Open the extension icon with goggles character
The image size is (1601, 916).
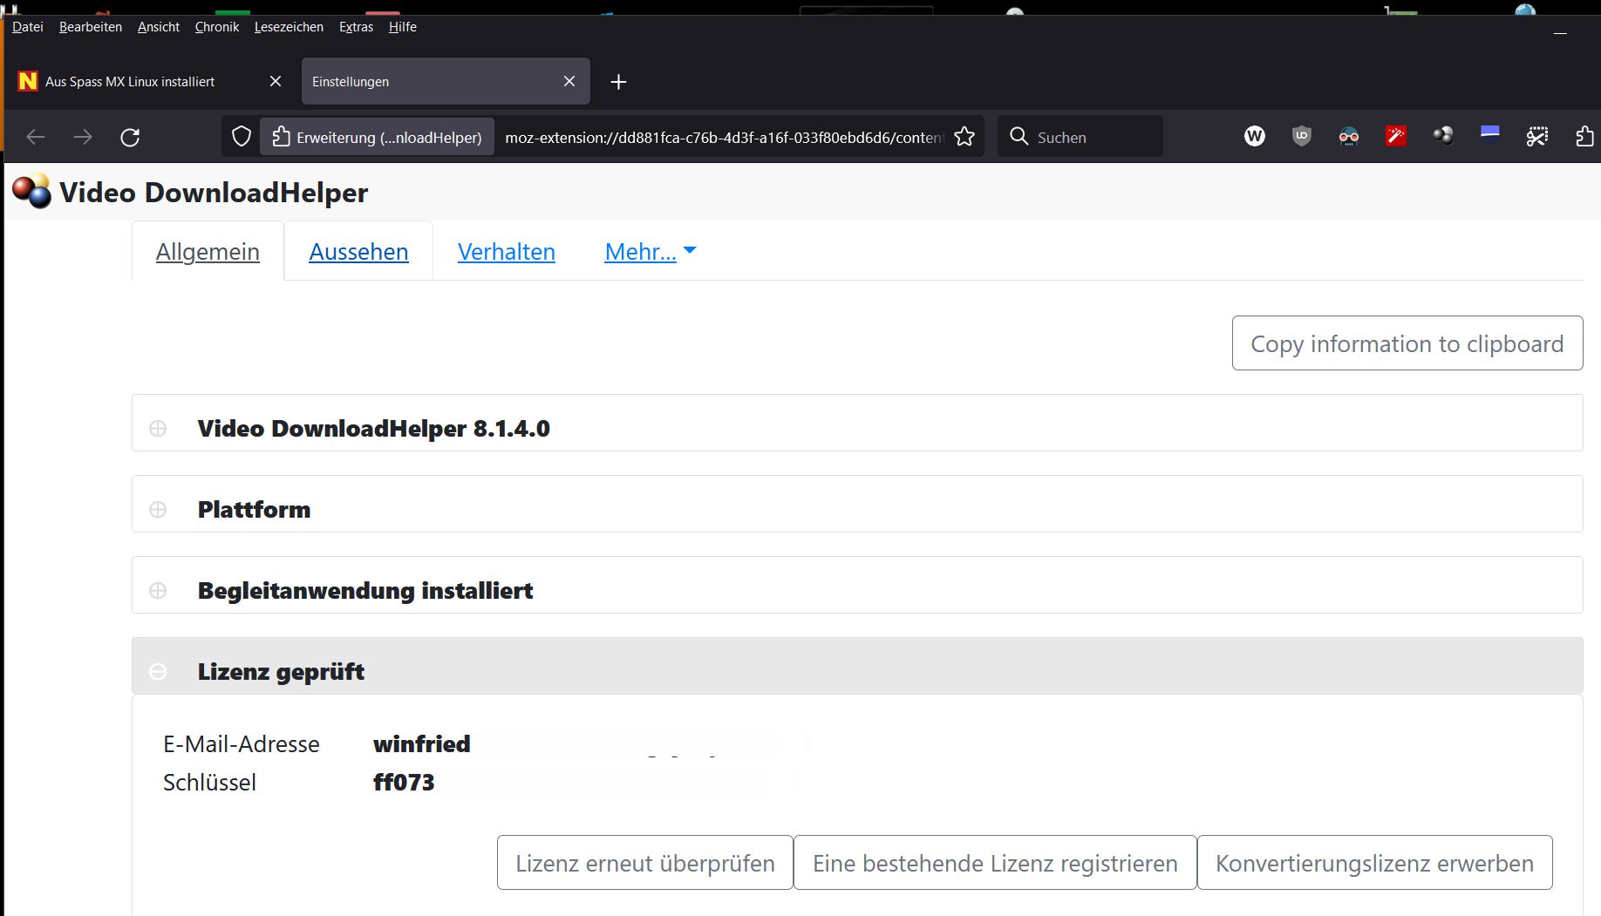1349,136
